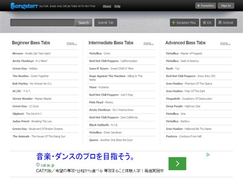
Task: Open The Animals - House Of The Rising Sun
Action: (x=39, y=136)
